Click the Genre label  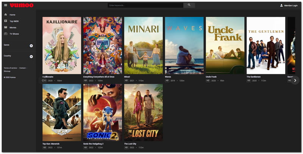(x=6, y=45)
